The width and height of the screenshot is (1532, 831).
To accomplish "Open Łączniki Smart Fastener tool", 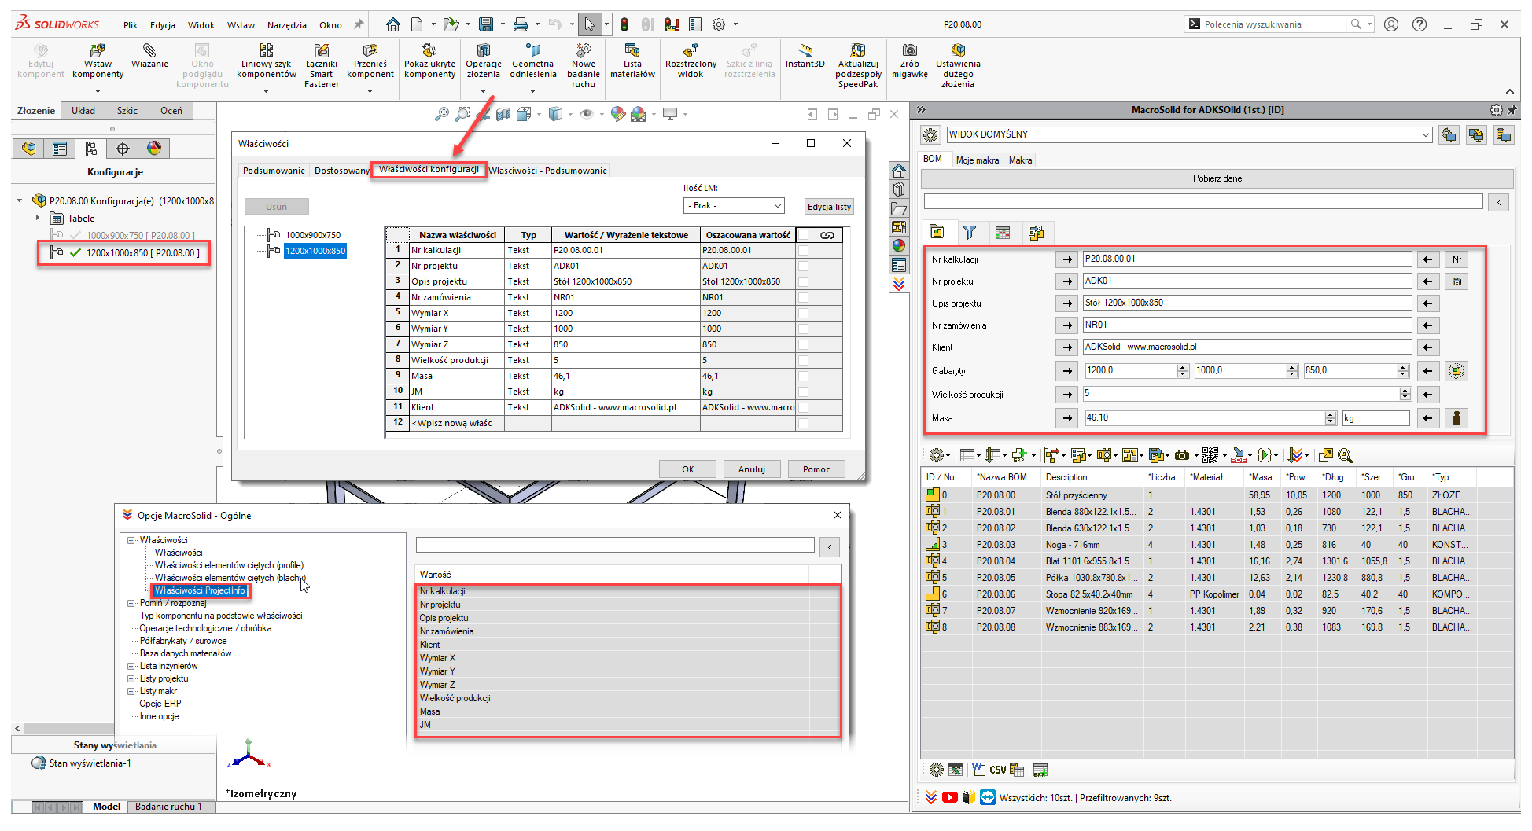I will [x=321, y=65].
